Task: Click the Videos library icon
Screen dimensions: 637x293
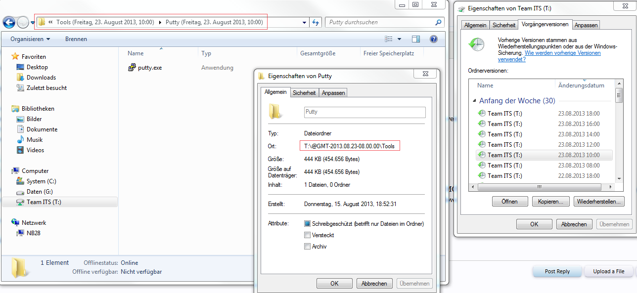Action: coord(20,150)
